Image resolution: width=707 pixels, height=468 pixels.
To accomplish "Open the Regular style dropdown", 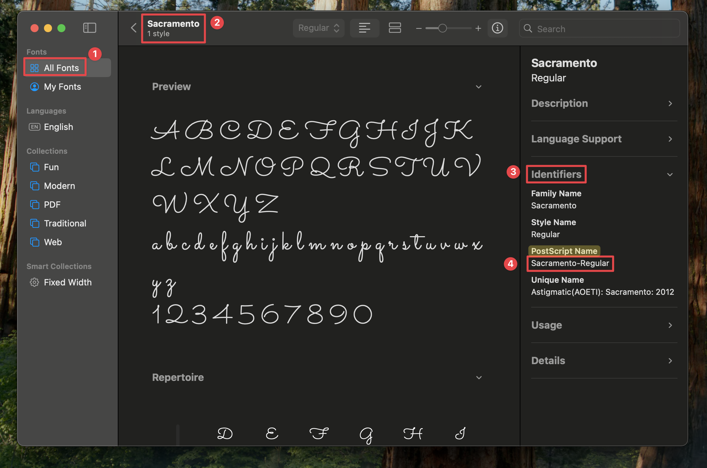I will pos(318,28).
